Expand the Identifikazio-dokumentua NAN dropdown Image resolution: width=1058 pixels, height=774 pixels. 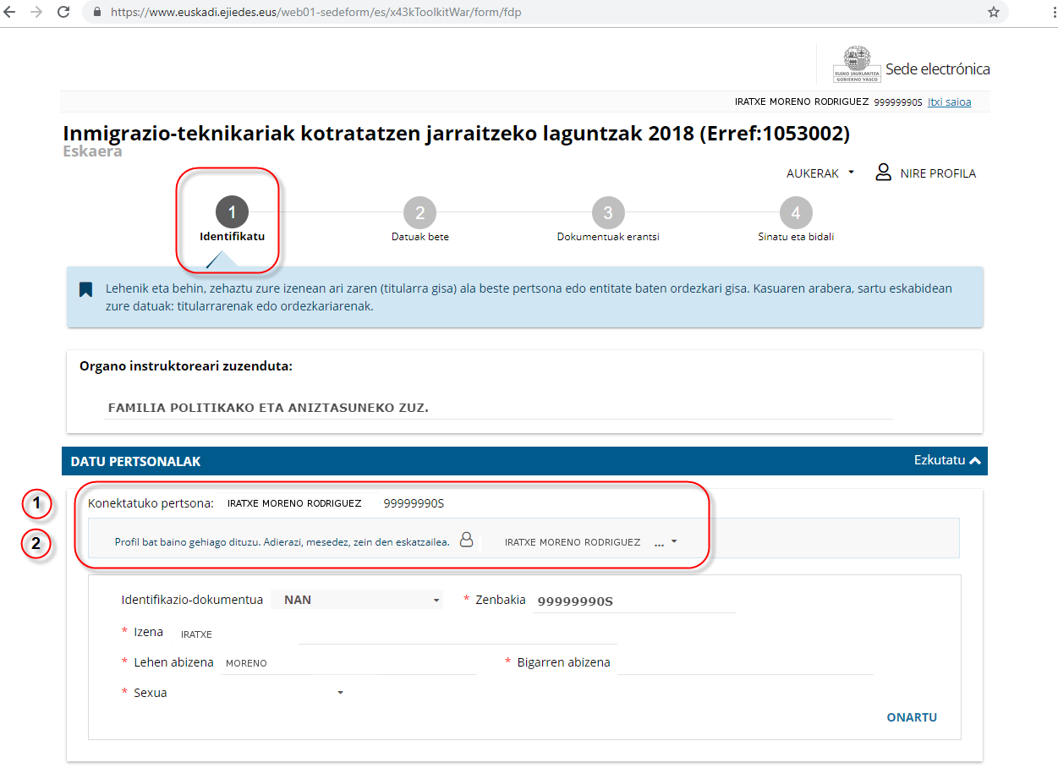click(357, 600)
